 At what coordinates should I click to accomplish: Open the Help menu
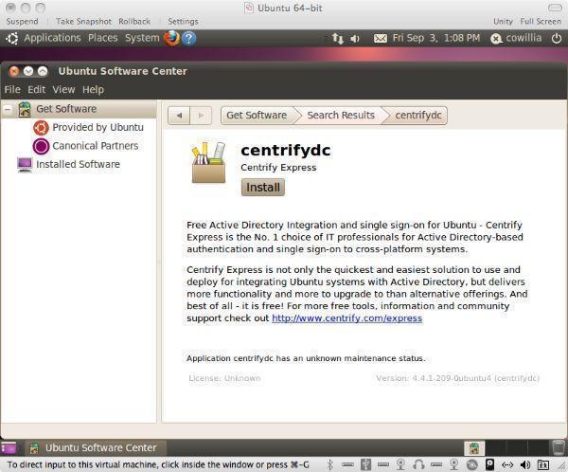click(93, 90)
